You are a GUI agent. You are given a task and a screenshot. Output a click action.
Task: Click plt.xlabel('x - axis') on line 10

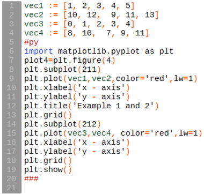[77, 88]
